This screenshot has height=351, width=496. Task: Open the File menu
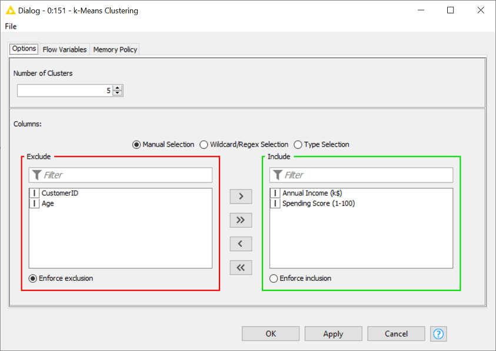10,26
